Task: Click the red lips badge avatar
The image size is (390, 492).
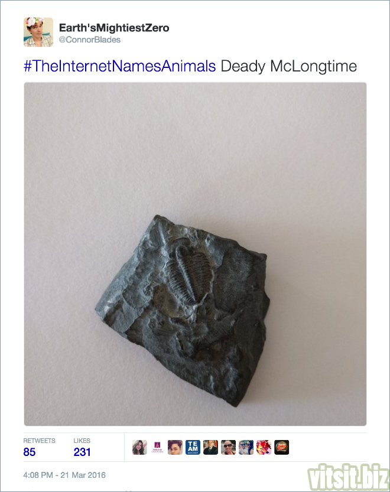Action: pyautogui.click(x=282, y=448)
